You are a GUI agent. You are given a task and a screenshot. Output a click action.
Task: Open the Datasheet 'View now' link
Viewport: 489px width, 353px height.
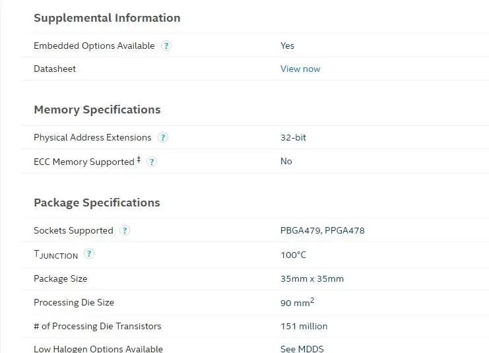pyautogui.click(x=300, y=69)
